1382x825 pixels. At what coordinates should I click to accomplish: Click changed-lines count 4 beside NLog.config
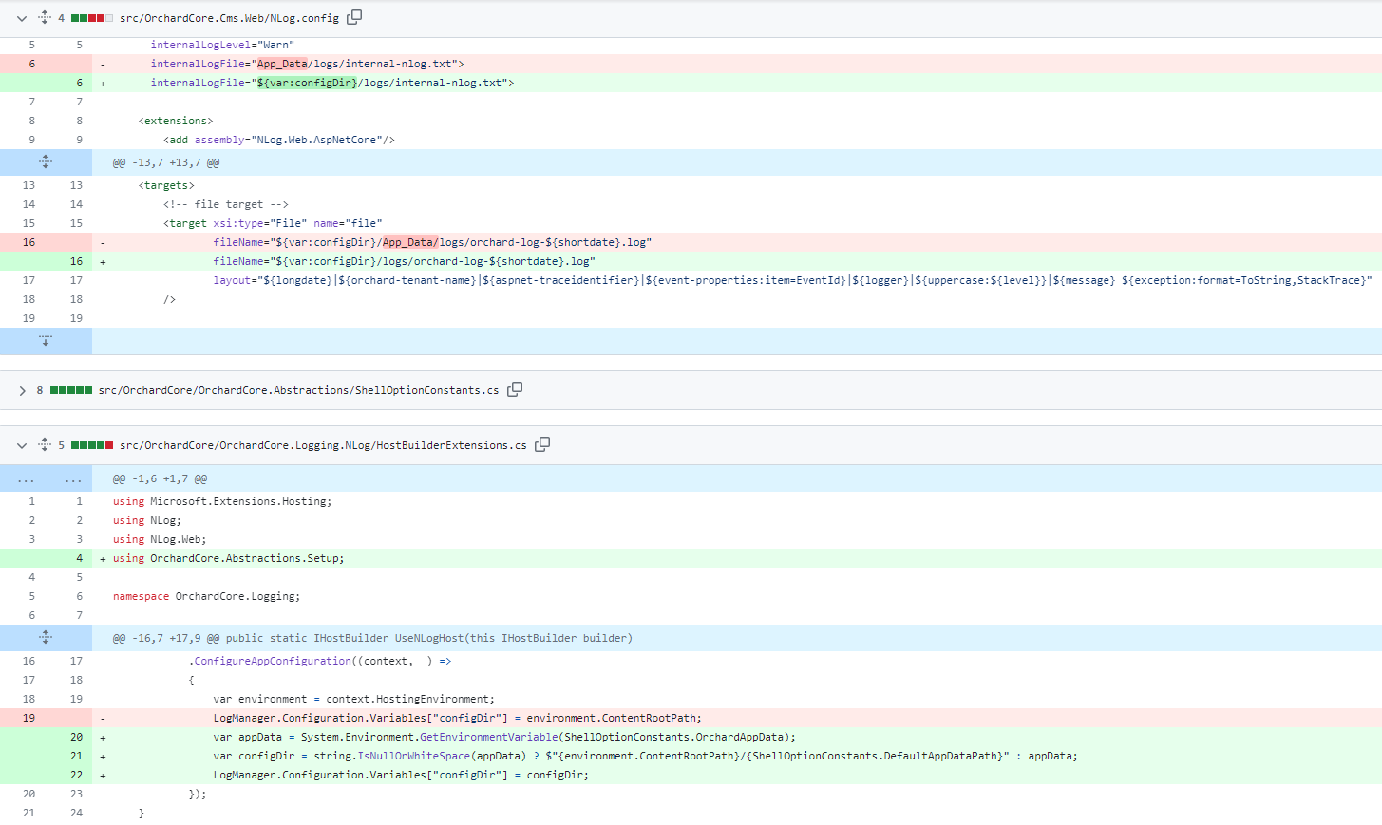coord(62,18)
